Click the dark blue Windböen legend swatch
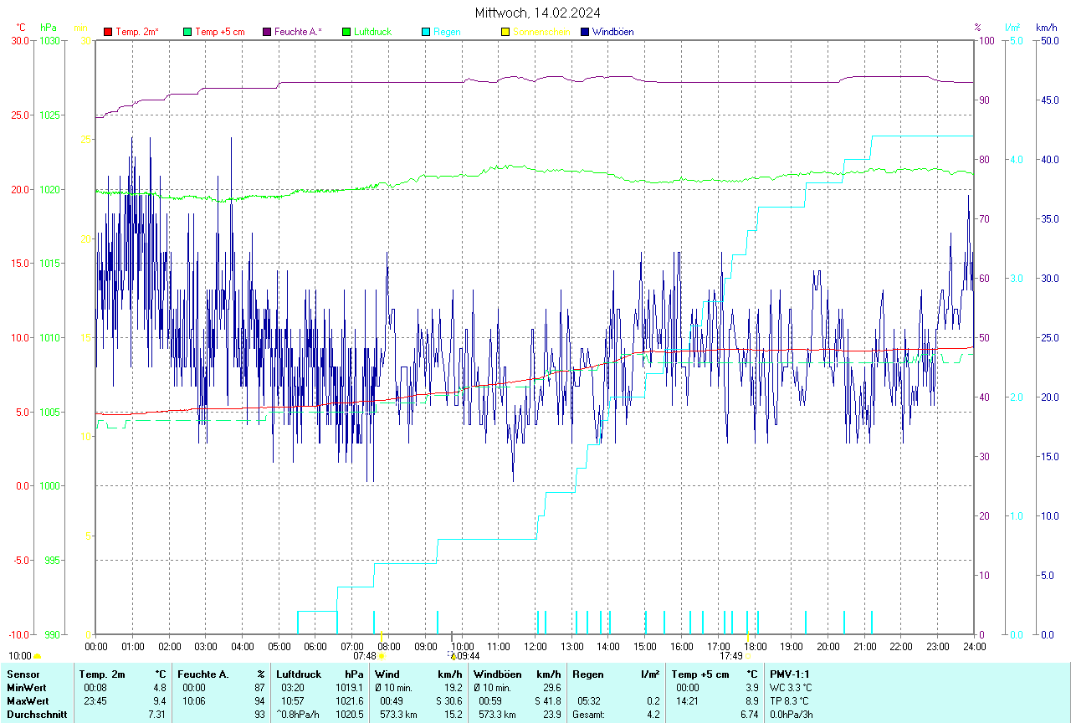 pos(585,32)
